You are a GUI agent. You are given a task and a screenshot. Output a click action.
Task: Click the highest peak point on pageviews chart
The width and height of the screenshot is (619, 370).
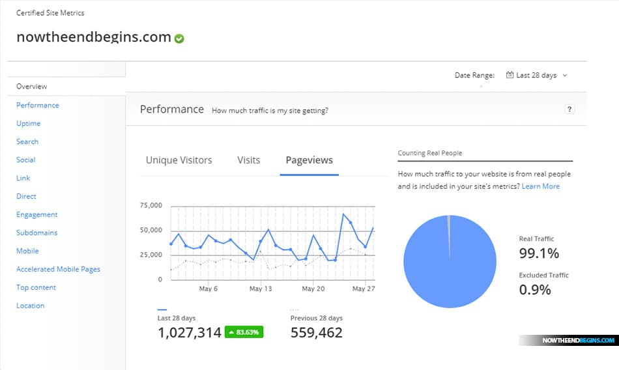point(343,214)
